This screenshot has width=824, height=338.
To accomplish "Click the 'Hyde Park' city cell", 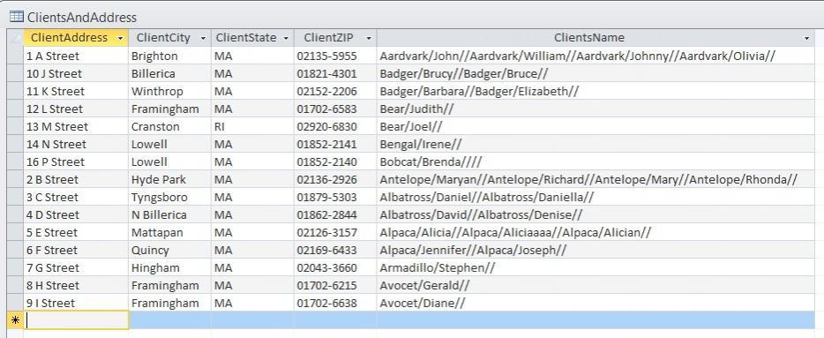I will tap(169, 180).
